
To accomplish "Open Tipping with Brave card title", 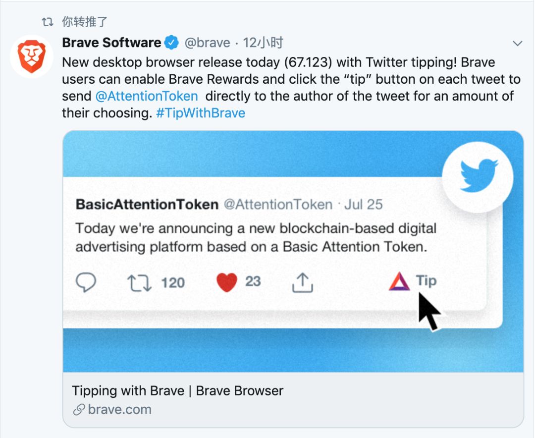I will tap(177, 390).
